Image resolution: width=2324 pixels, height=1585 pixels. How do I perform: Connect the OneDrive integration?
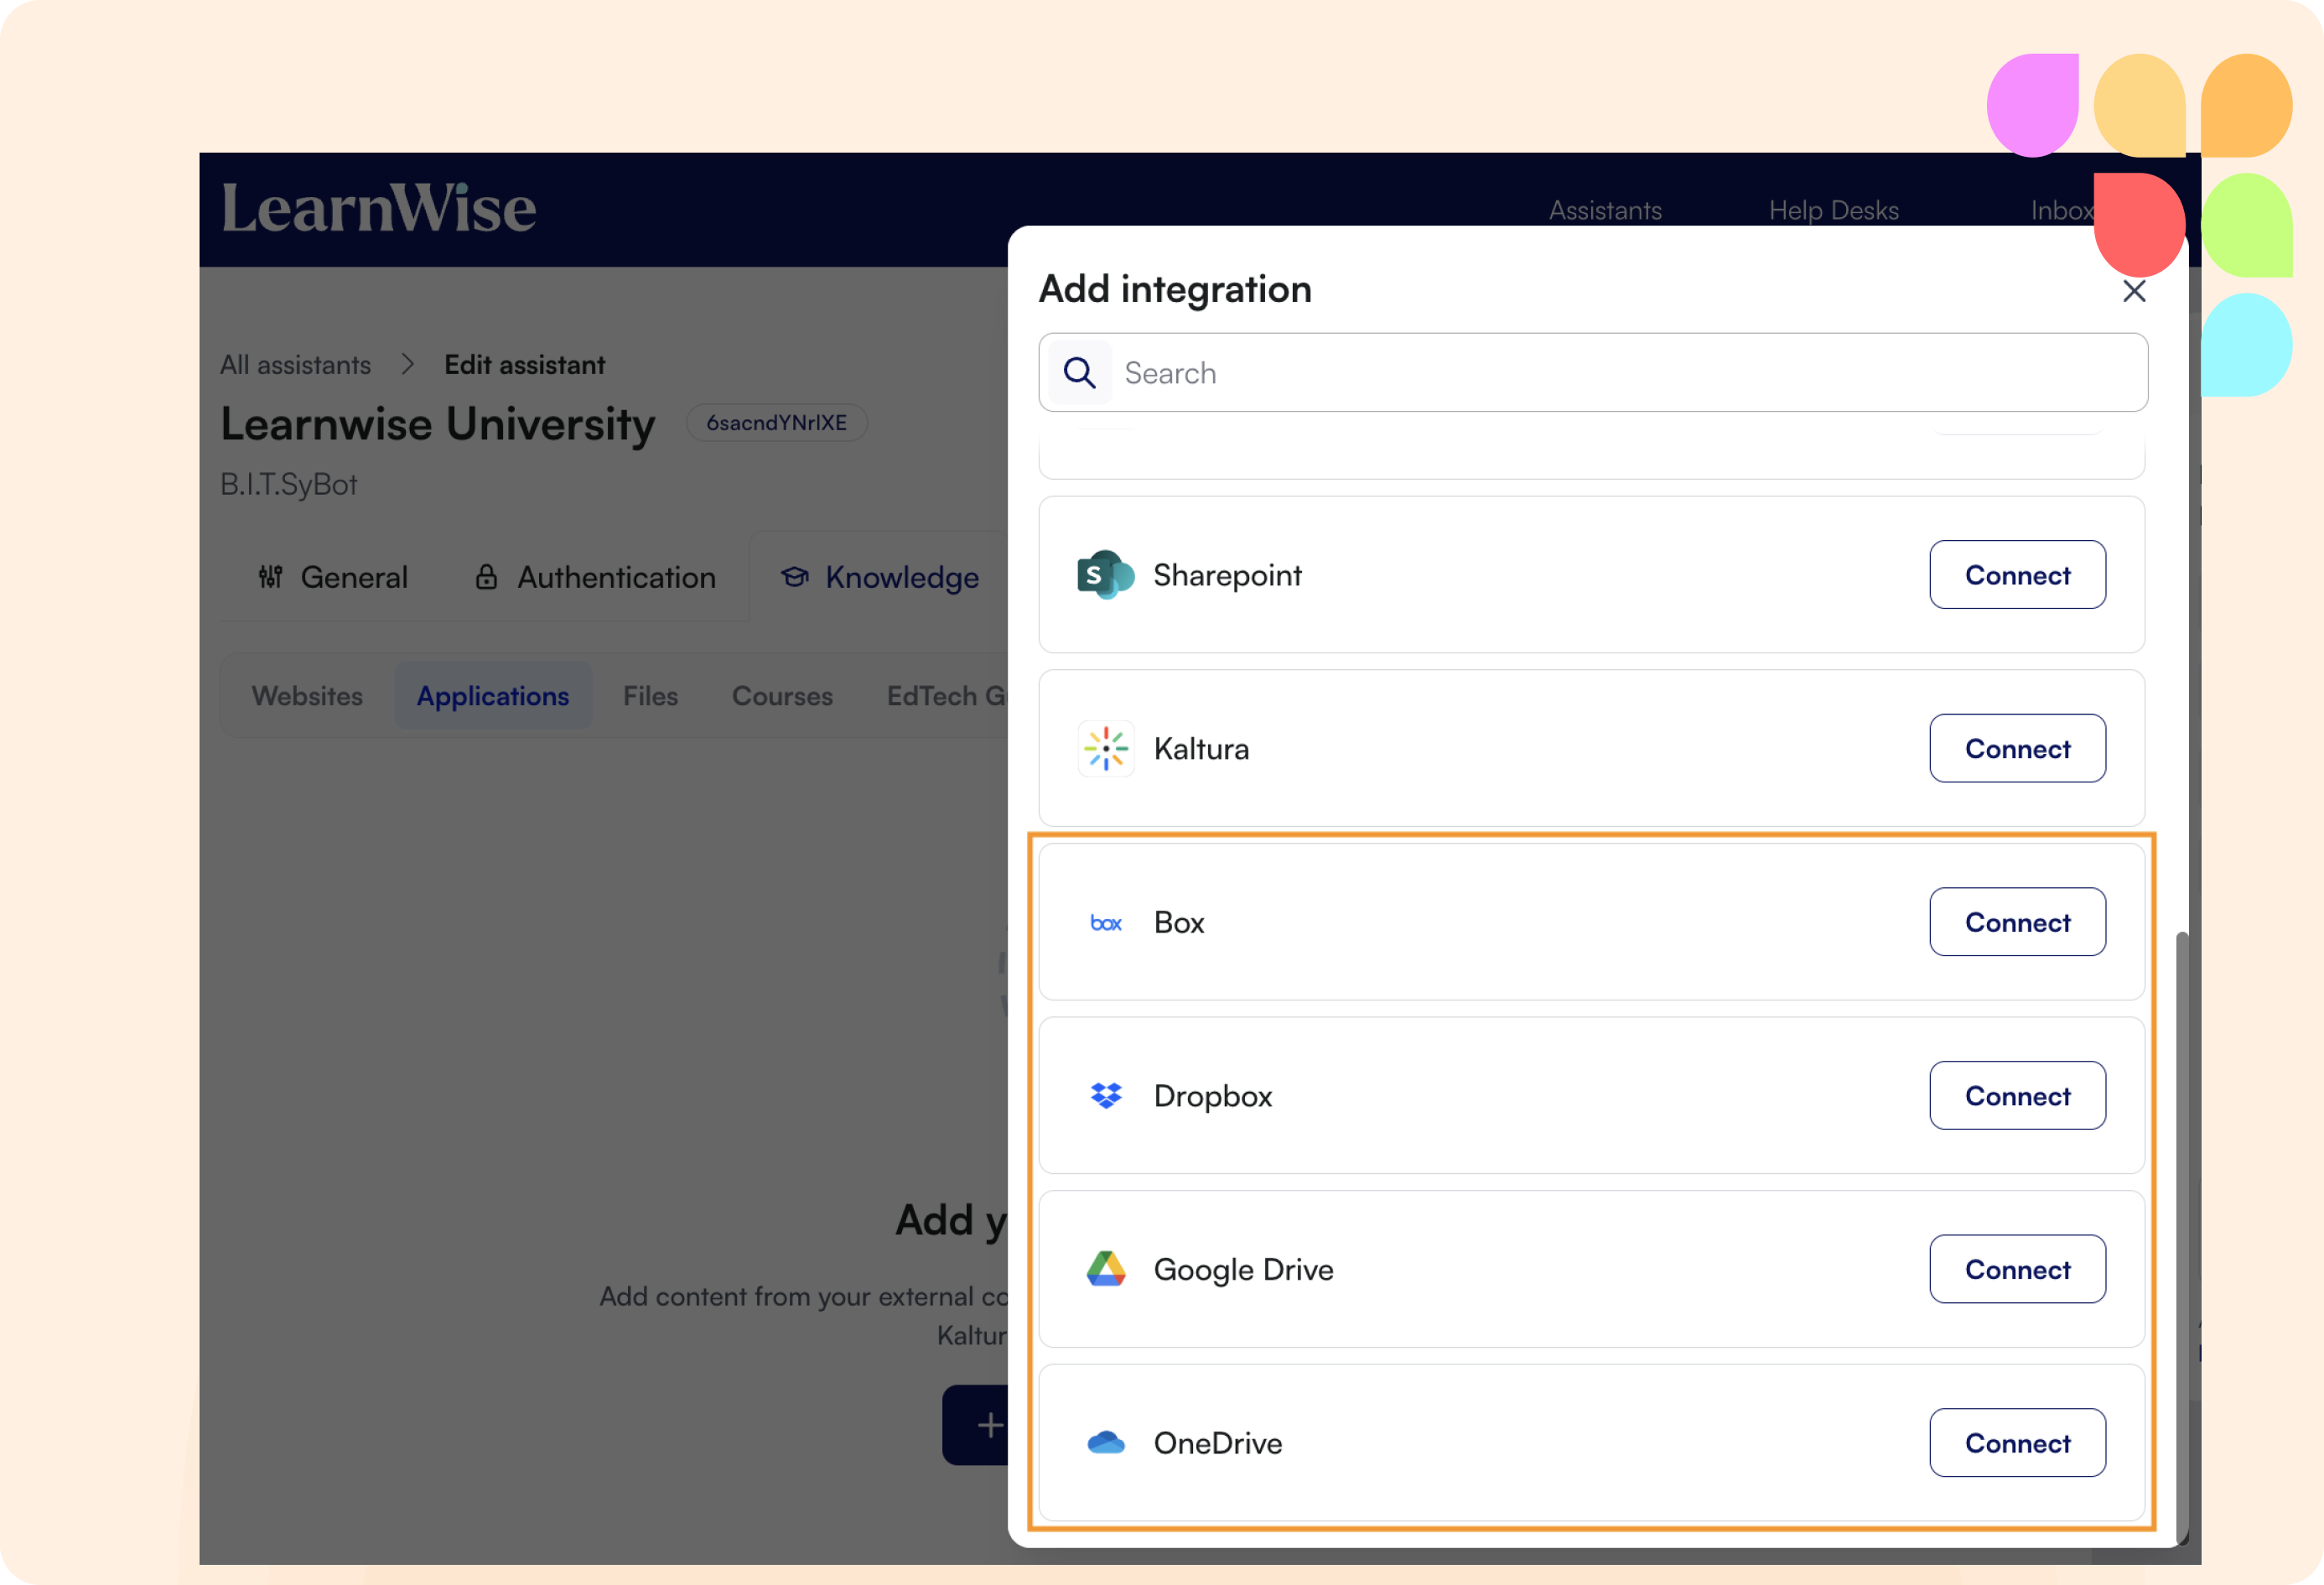pos(2016,1443)
